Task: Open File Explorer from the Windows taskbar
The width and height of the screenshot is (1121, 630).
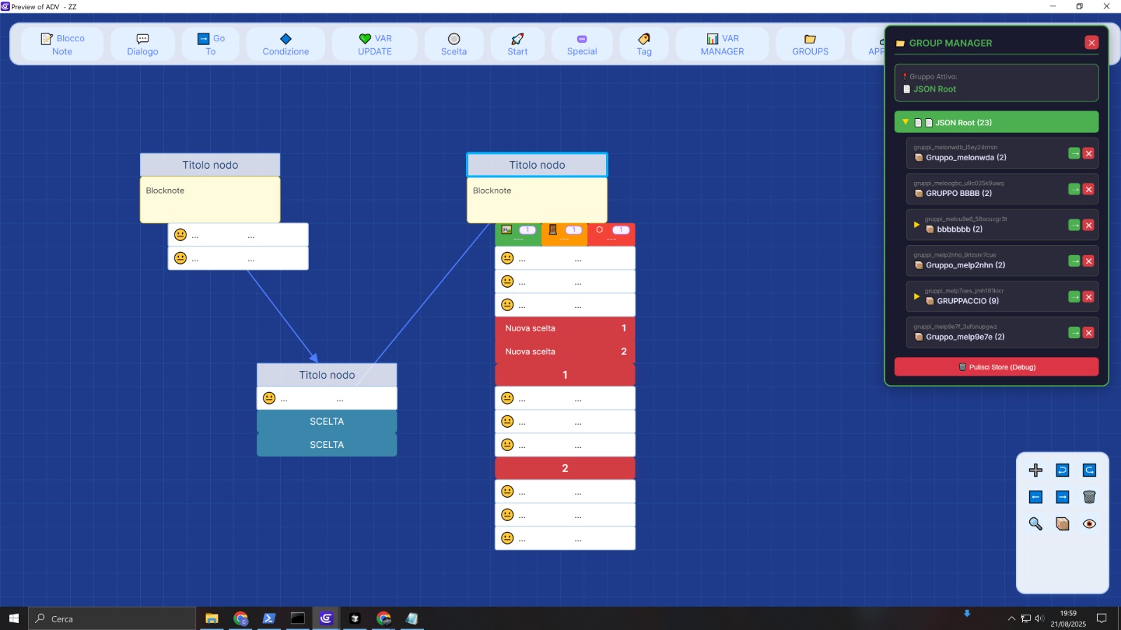Action: pos(212,619)
